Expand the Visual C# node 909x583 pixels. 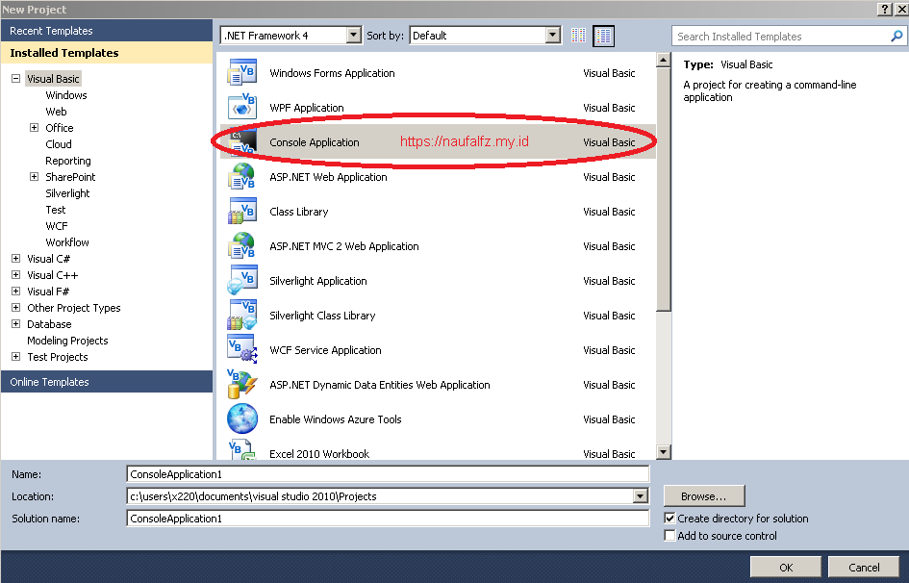(x=15, y=259)
